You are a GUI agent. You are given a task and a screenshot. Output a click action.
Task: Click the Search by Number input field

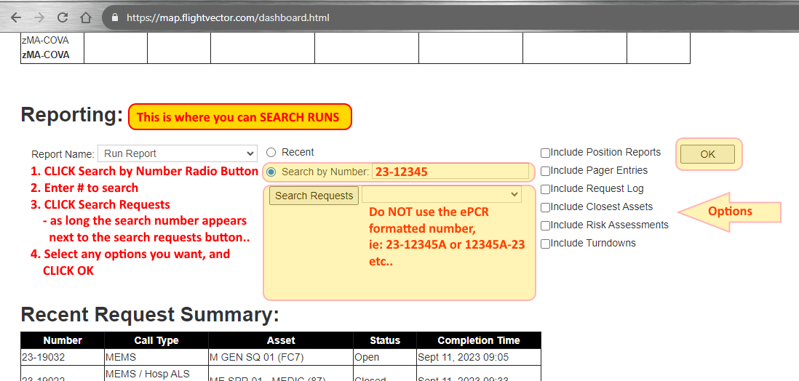click(x=450, y=172)
